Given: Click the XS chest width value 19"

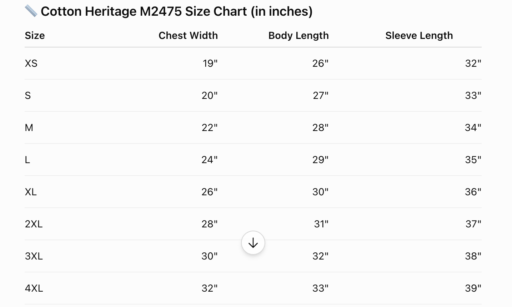Looking at the screenshot, I should (x=210, y=64).
